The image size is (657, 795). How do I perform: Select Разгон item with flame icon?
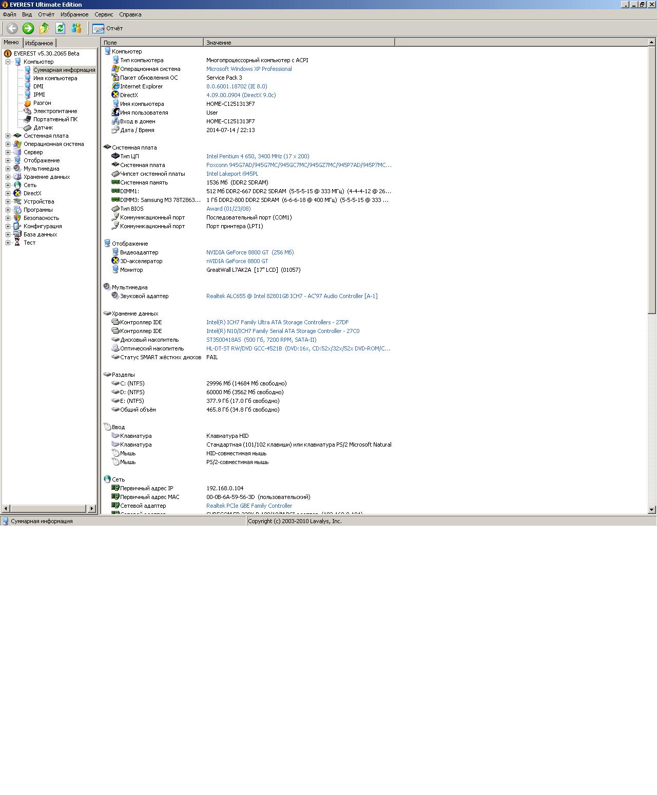[x=42, y=103]
